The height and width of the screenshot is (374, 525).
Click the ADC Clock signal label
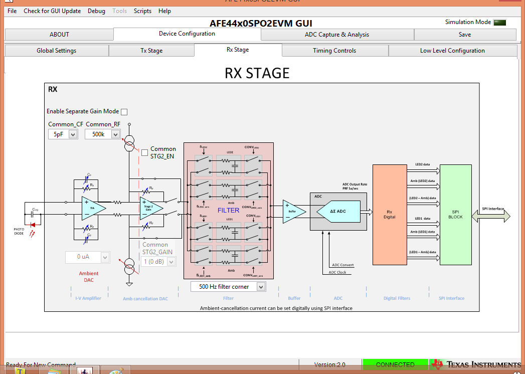click(337, 272)
